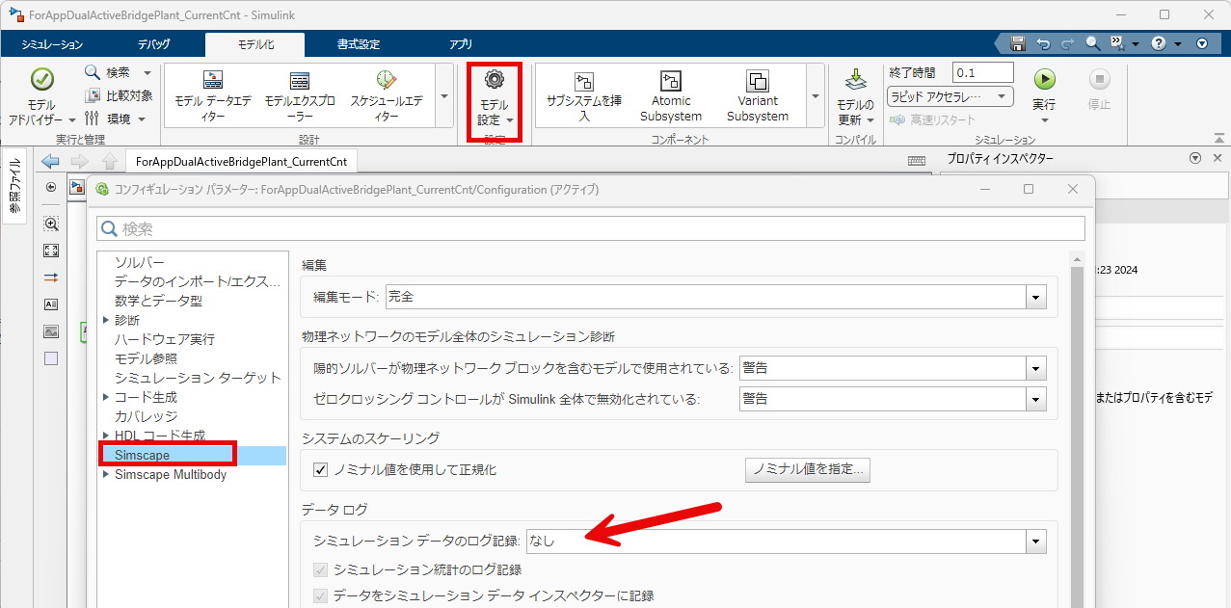Open the 実行 dropdown arrow
Image resolution: width=1231 pixels, height=608 pixels.
coord(1044,120)
